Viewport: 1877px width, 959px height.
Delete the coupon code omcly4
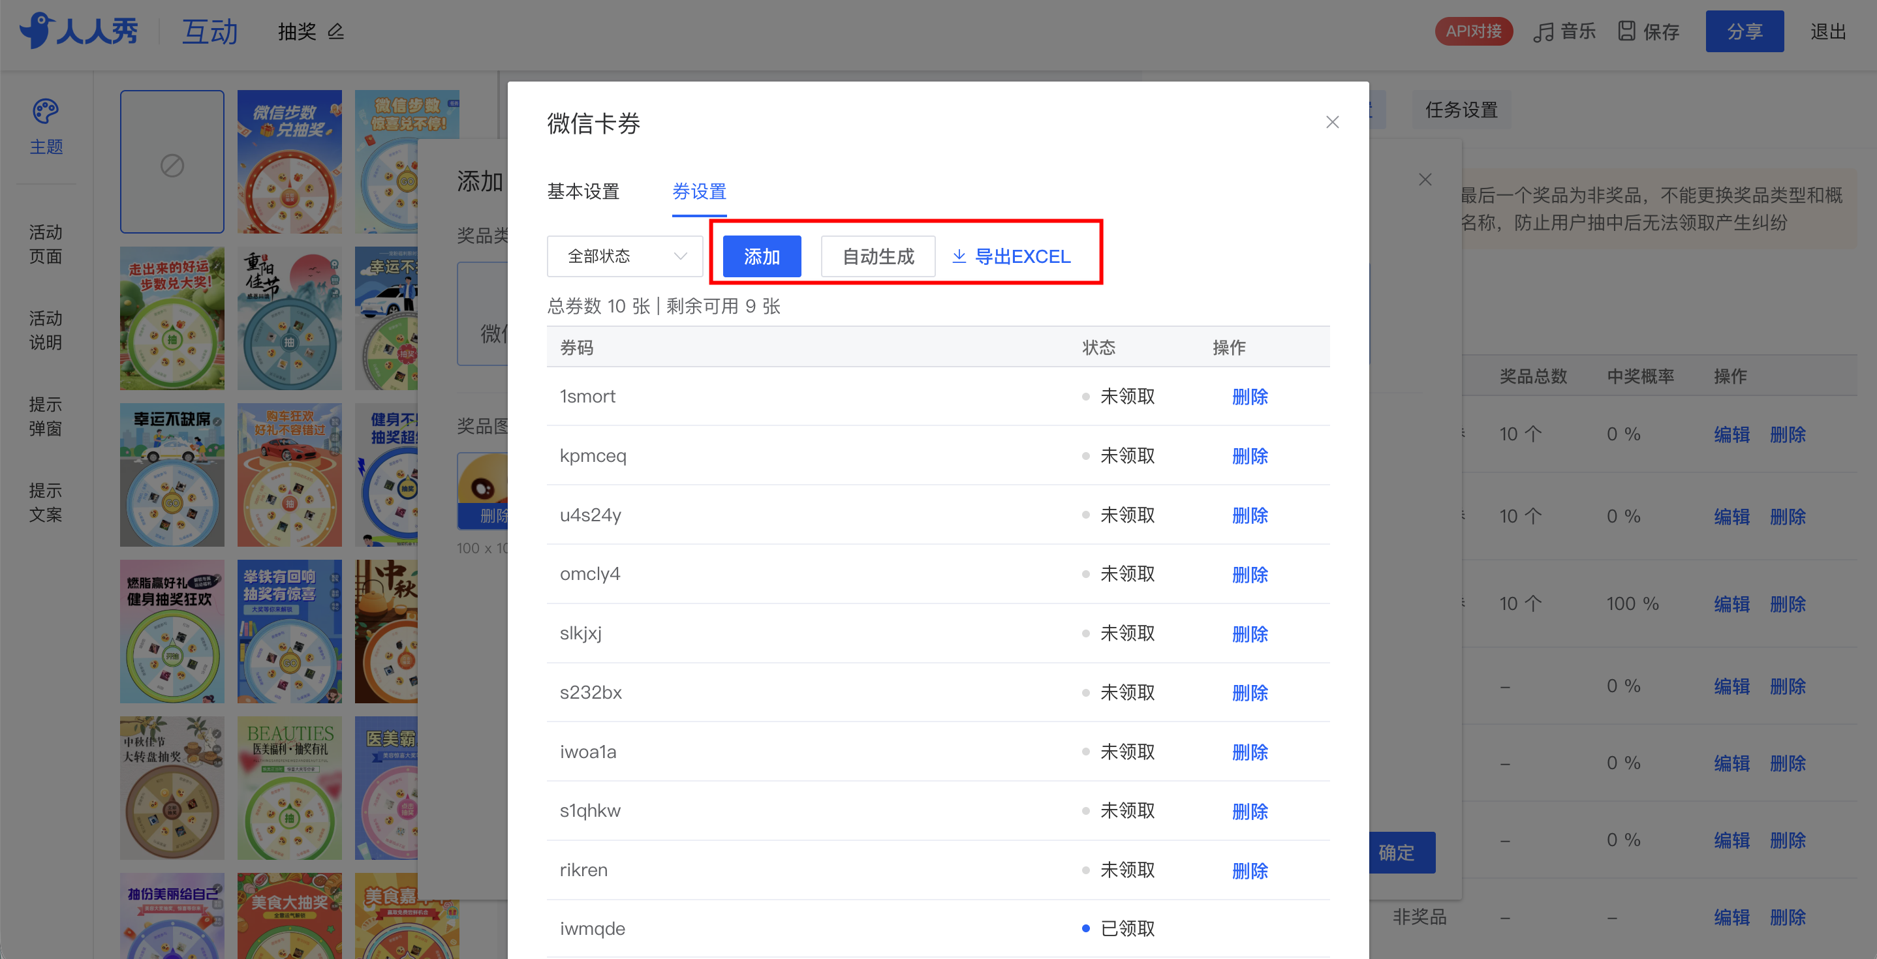[x=1250, y=575]
